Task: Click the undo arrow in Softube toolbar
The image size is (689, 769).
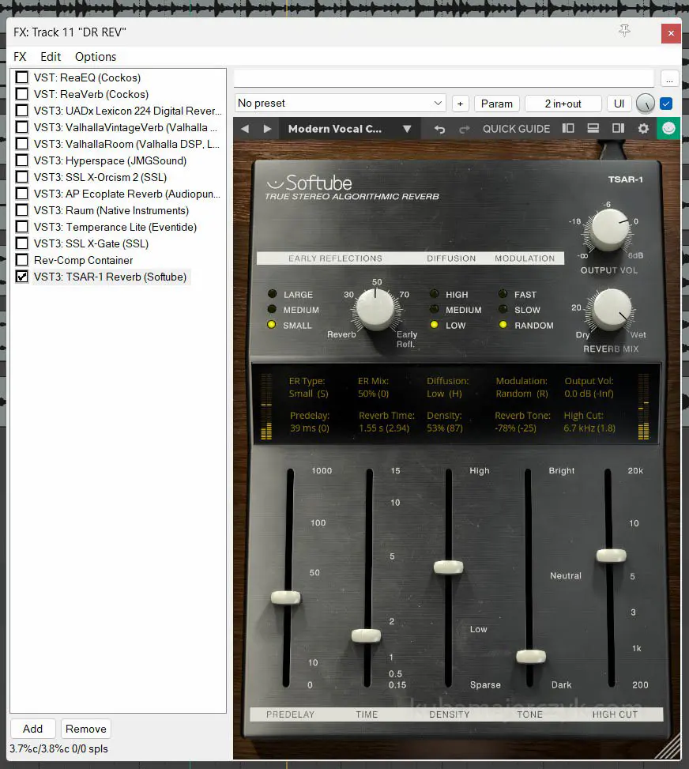Action: [x=440, y=129]
